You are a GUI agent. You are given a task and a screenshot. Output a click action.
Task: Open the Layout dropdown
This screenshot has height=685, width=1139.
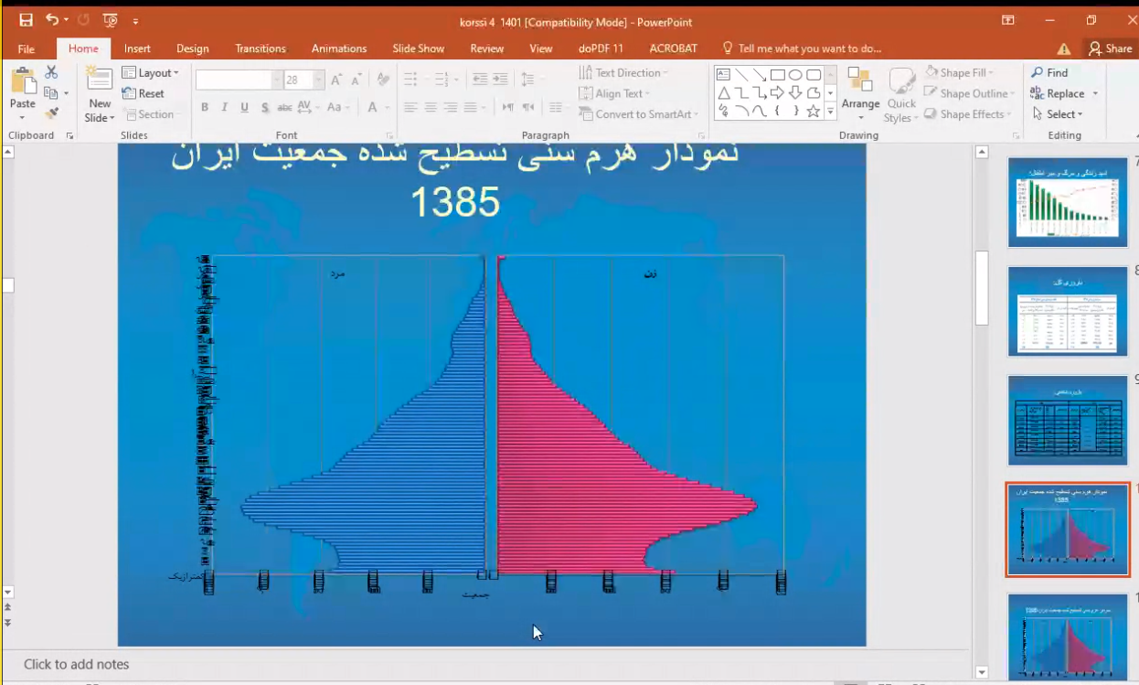coord(150,73)
